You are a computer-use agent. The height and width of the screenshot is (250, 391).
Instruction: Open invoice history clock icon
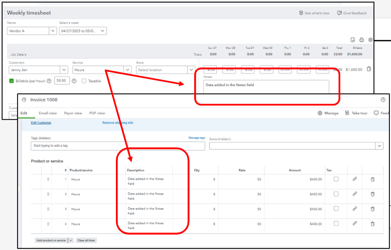(x=24, y=99)
